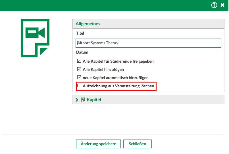Click the 'Datum' label
The width and height of the screenshot is (229, 154).
pos(82,52)
